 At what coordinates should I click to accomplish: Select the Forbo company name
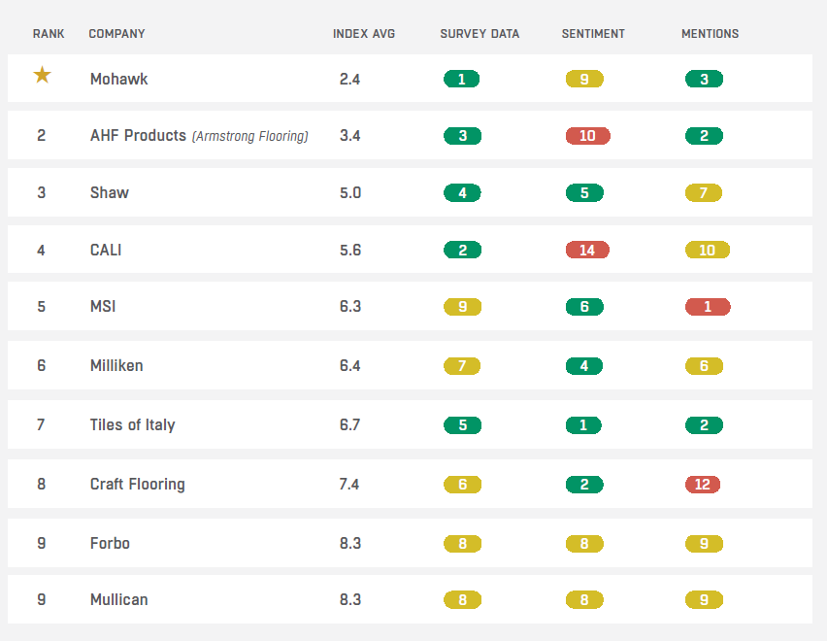pos(110,544)
